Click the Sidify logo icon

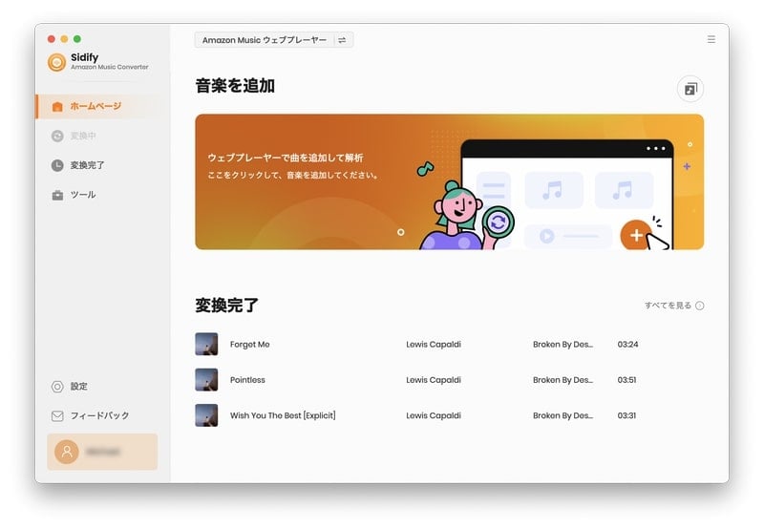pyautogui.click(x=56, y=62)
